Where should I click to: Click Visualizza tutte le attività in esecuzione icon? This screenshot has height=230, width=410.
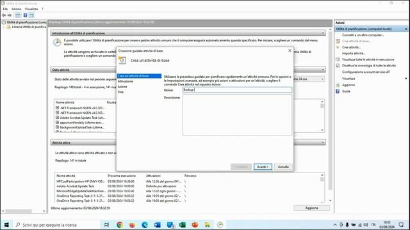click(338, 59)
